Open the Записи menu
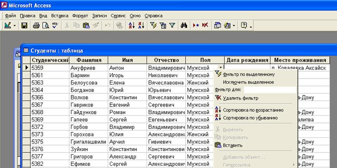This screenshot has width=337, height=168. (x=99, y=15)
